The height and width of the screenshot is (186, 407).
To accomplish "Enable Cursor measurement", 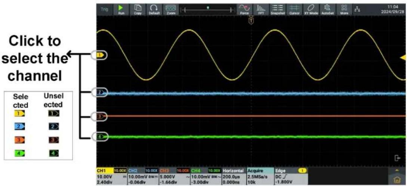I will 294,10.
